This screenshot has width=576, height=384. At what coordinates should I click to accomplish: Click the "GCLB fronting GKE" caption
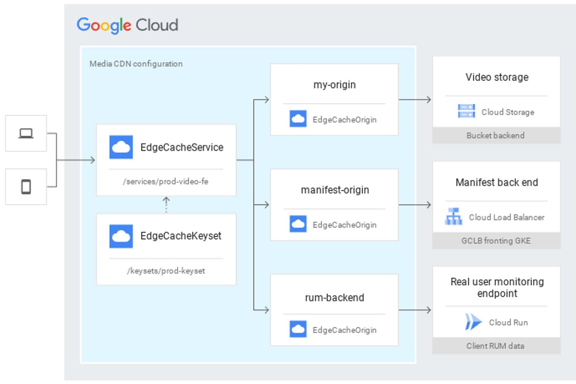(x=496, y=241)
